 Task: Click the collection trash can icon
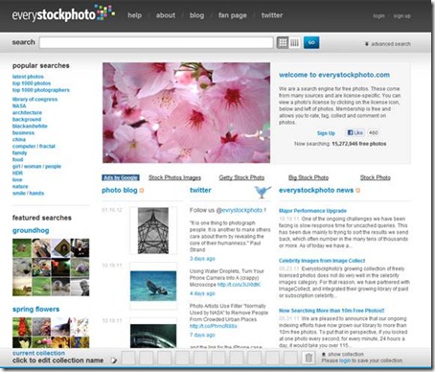(x=309, y=358)
